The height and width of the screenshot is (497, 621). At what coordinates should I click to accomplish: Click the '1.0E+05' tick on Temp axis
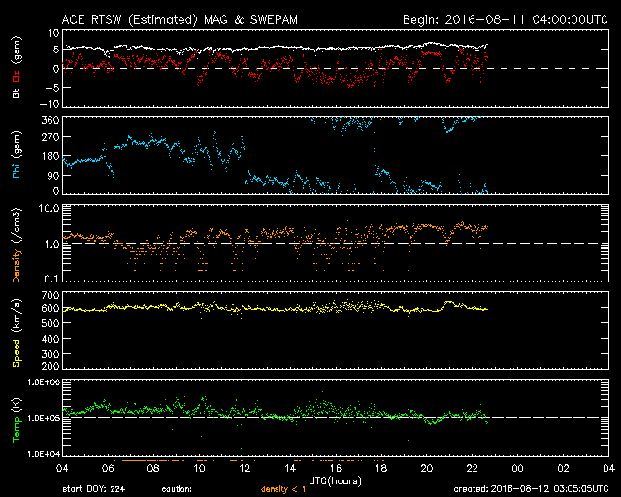(x=44, y=418)
